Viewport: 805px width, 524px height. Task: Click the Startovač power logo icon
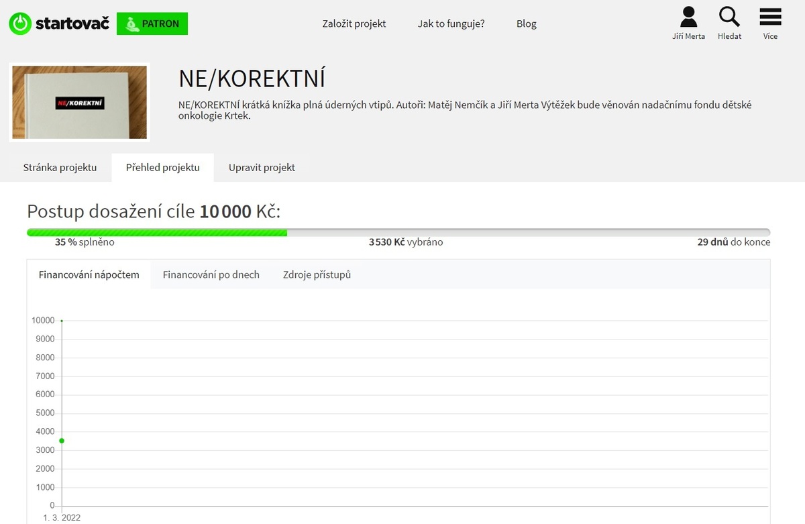tap(20, 23)
